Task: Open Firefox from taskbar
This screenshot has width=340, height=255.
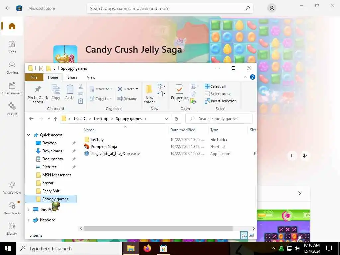Action: (147, 248)
